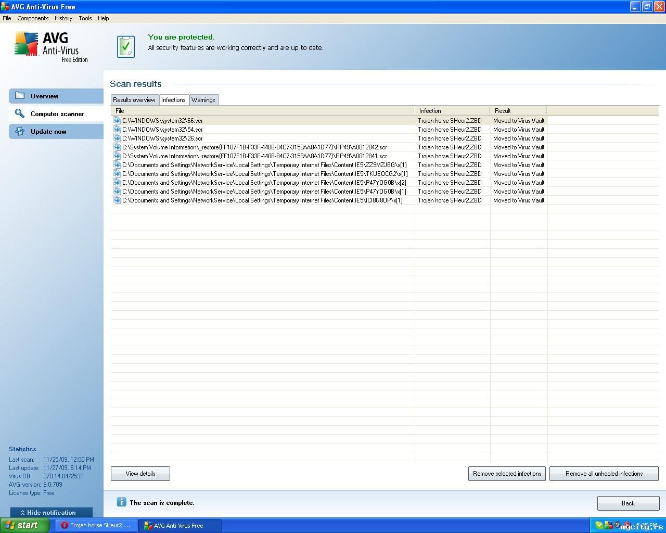Click the protected status checkmark icon
666x533 pixels.
point(126,47)
